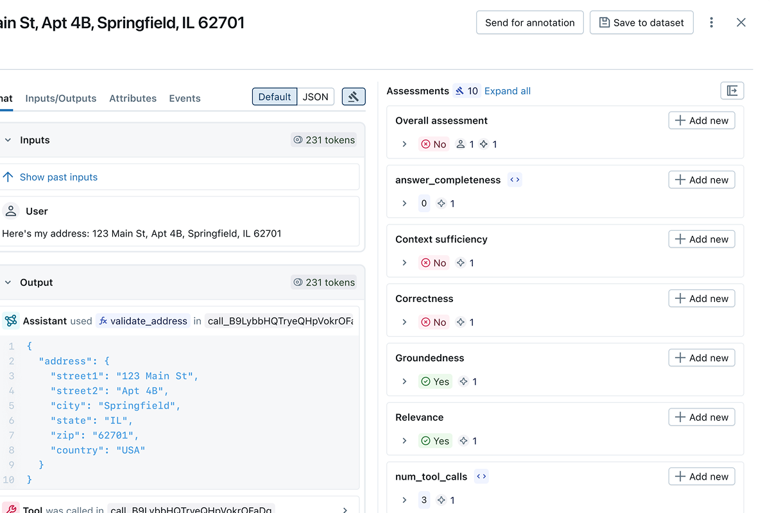Select the JSON output view
770x513 pixels.
tap(316, 96)
